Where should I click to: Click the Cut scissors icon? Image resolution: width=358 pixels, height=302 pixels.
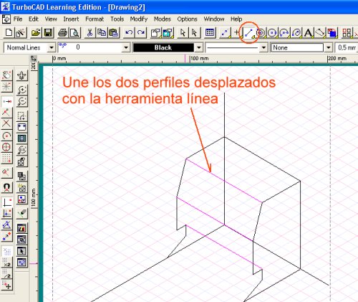pos(89,33)
